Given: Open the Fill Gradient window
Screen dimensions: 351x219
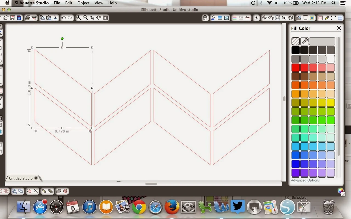Looking at the screenshot, I should coord(220,18).
